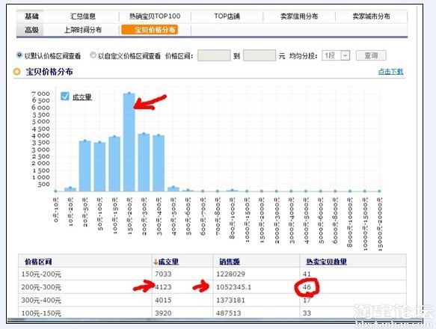Select 以默认价格区间查看 radio option
Viewport: 436px width, 329px height.
click(19, 55)
